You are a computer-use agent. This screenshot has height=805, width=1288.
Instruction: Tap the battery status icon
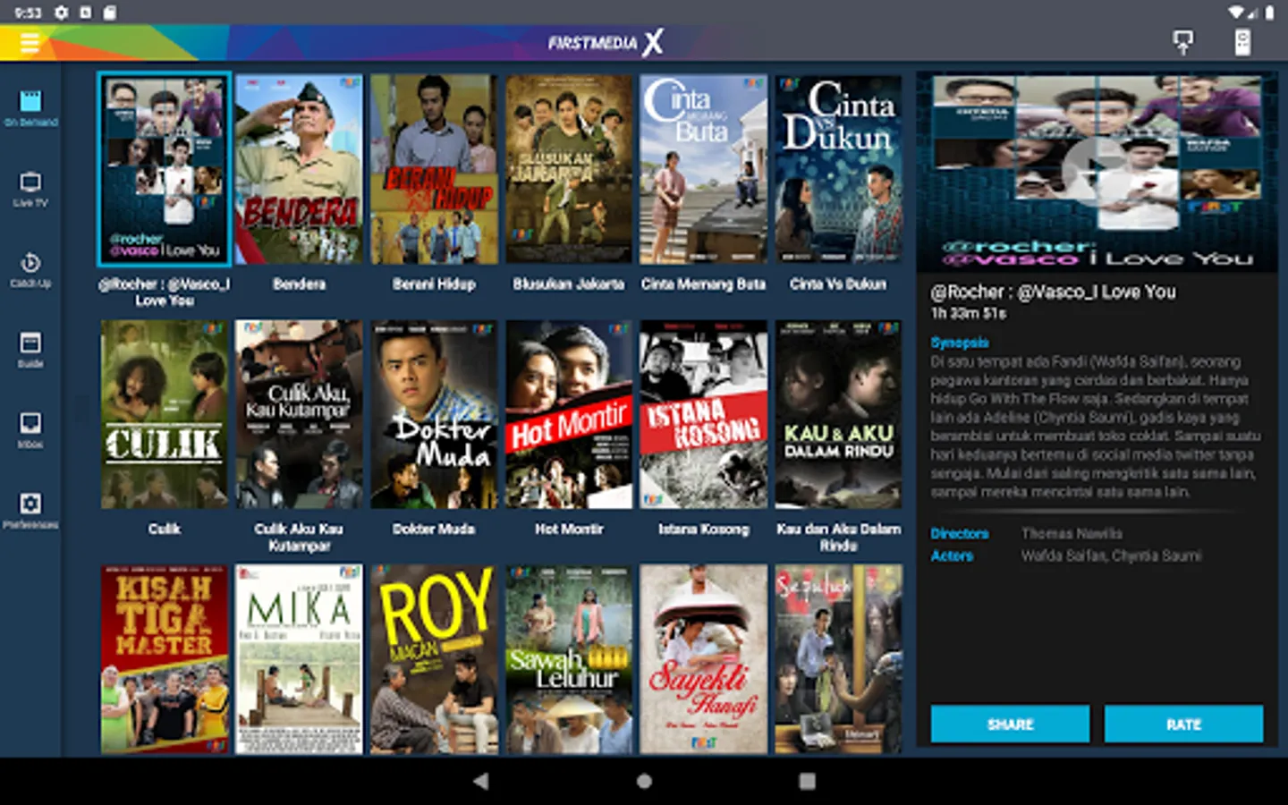(x=1269, y=13)
